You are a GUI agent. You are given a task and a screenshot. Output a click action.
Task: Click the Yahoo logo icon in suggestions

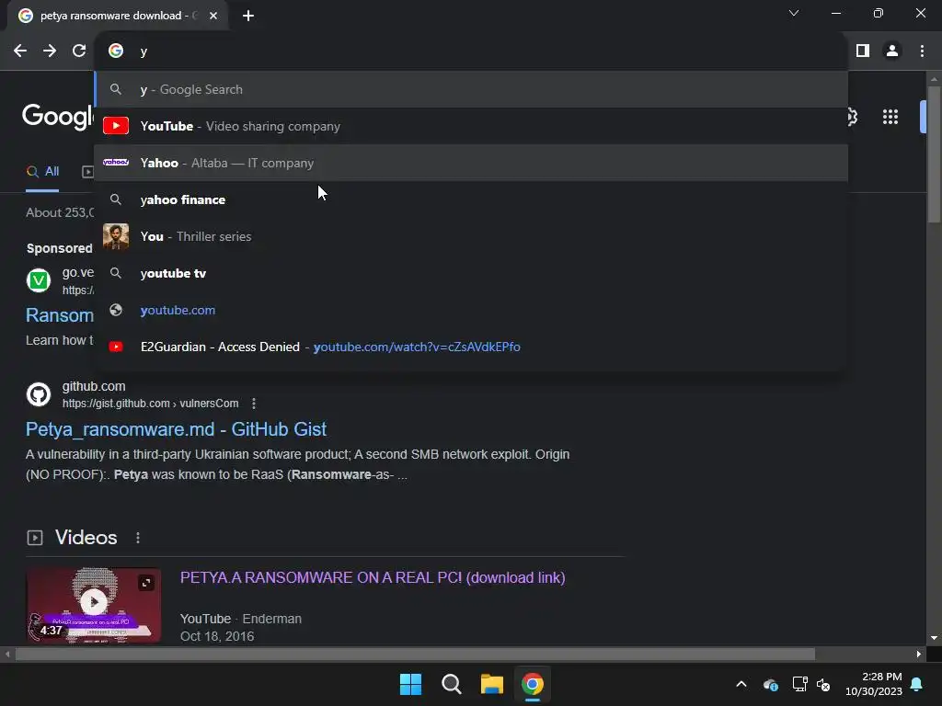116,162
